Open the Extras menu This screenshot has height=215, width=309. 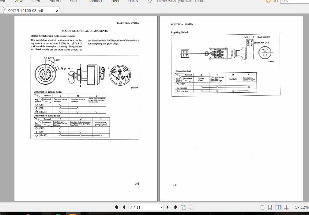coord(133,1)
